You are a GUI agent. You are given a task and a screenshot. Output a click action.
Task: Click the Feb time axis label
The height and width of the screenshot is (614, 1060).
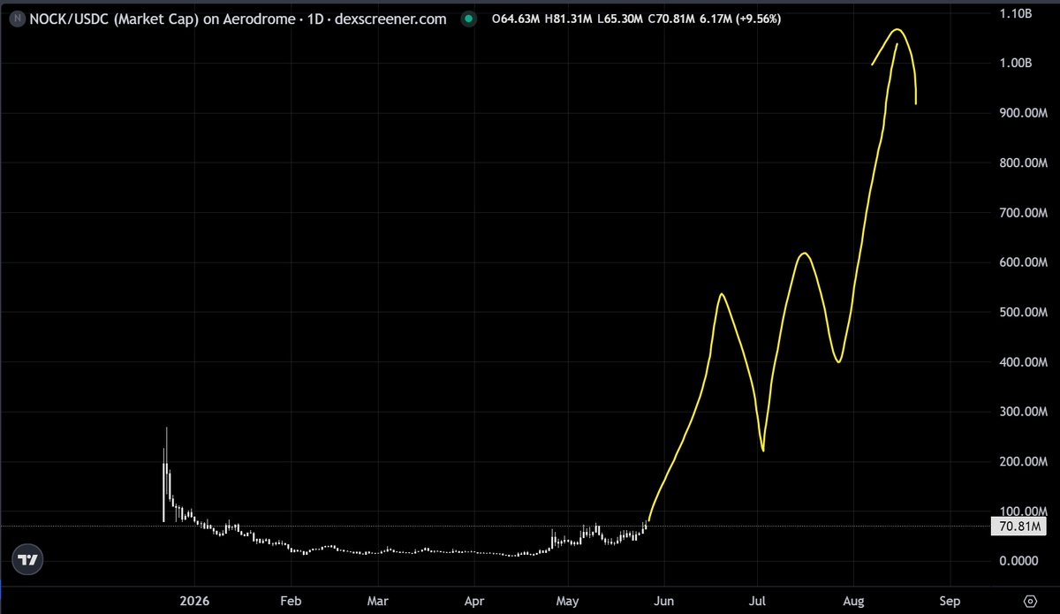pyautogui.click(x=291, y=601)
